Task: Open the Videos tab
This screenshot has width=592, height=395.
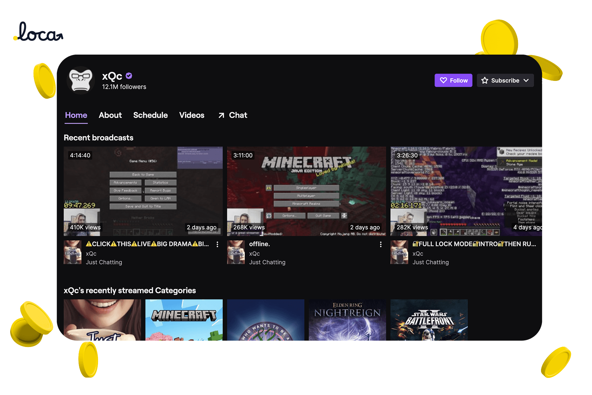Action: (192, 115)
